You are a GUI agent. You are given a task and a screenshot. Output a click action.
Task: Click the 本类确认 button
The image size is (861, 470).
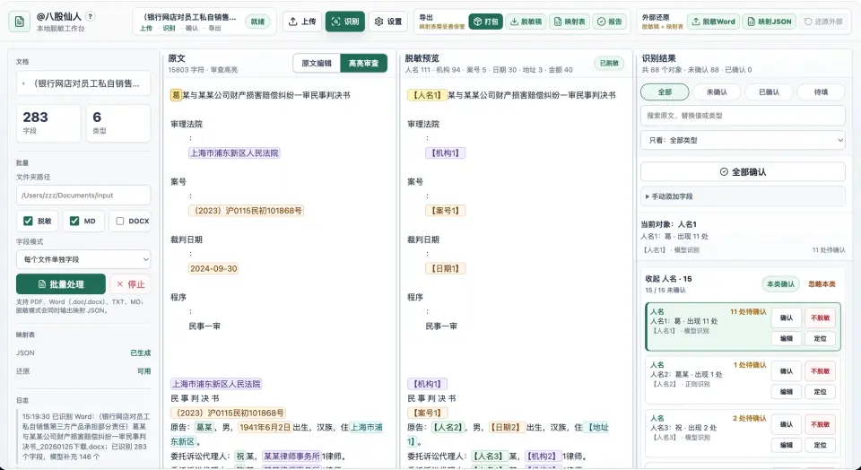click(x=780, y=283)
